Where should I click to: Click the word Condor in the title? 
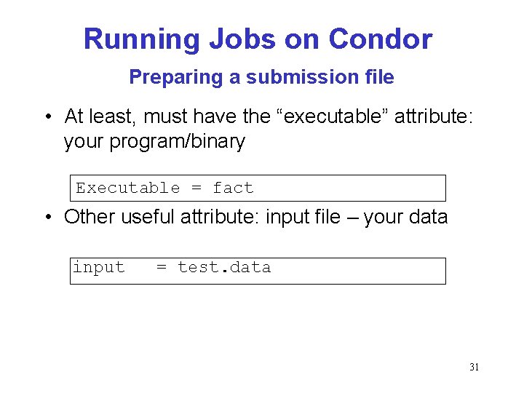[x=381, y=39]
